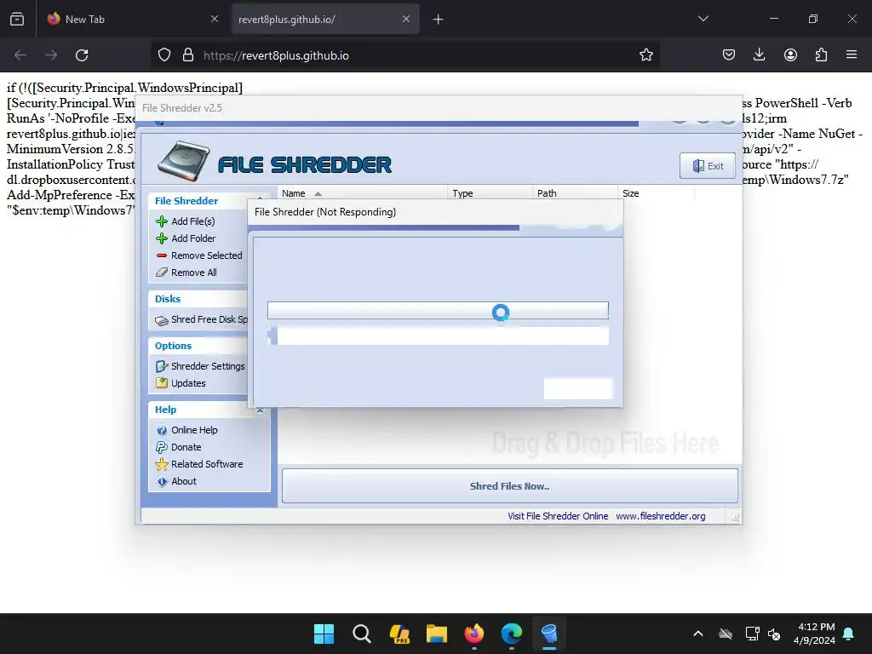
Task: Open taskbar Search magnifier
Action: (361, 634)
